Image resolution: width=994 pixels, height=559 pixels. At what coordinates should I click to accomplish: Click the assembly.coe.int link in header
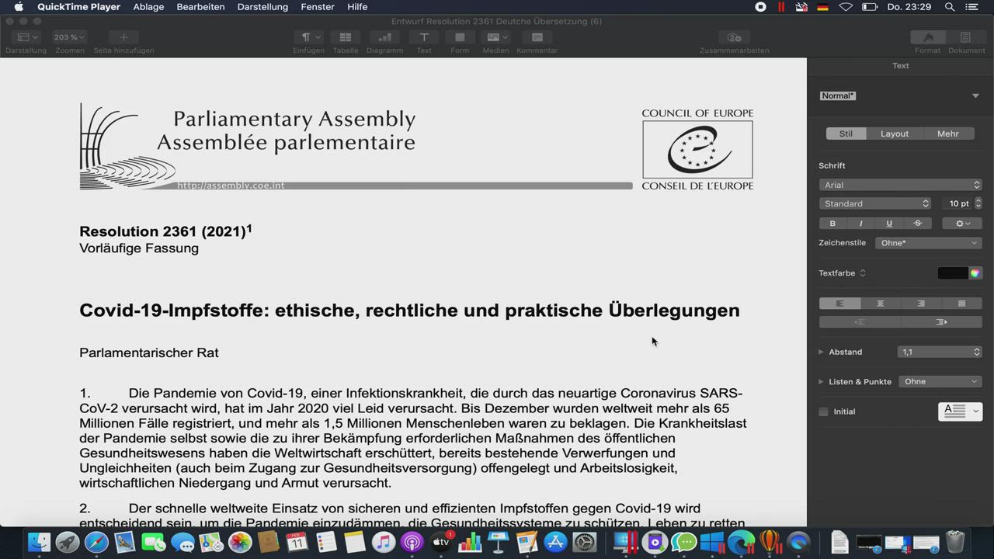(x=231, y=186)
